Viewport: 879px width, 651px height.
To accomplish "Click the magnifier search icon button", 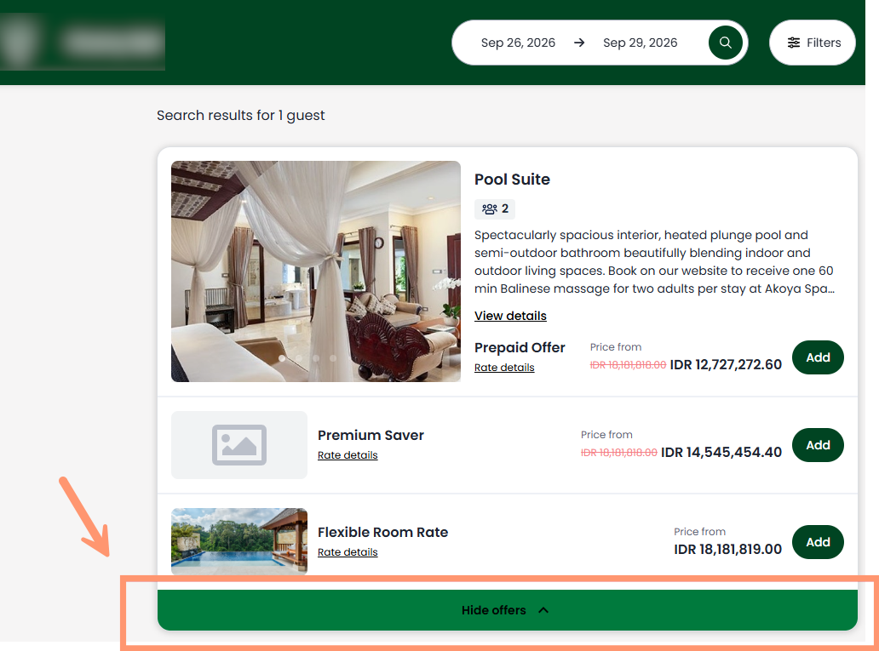I will point(725,43).
